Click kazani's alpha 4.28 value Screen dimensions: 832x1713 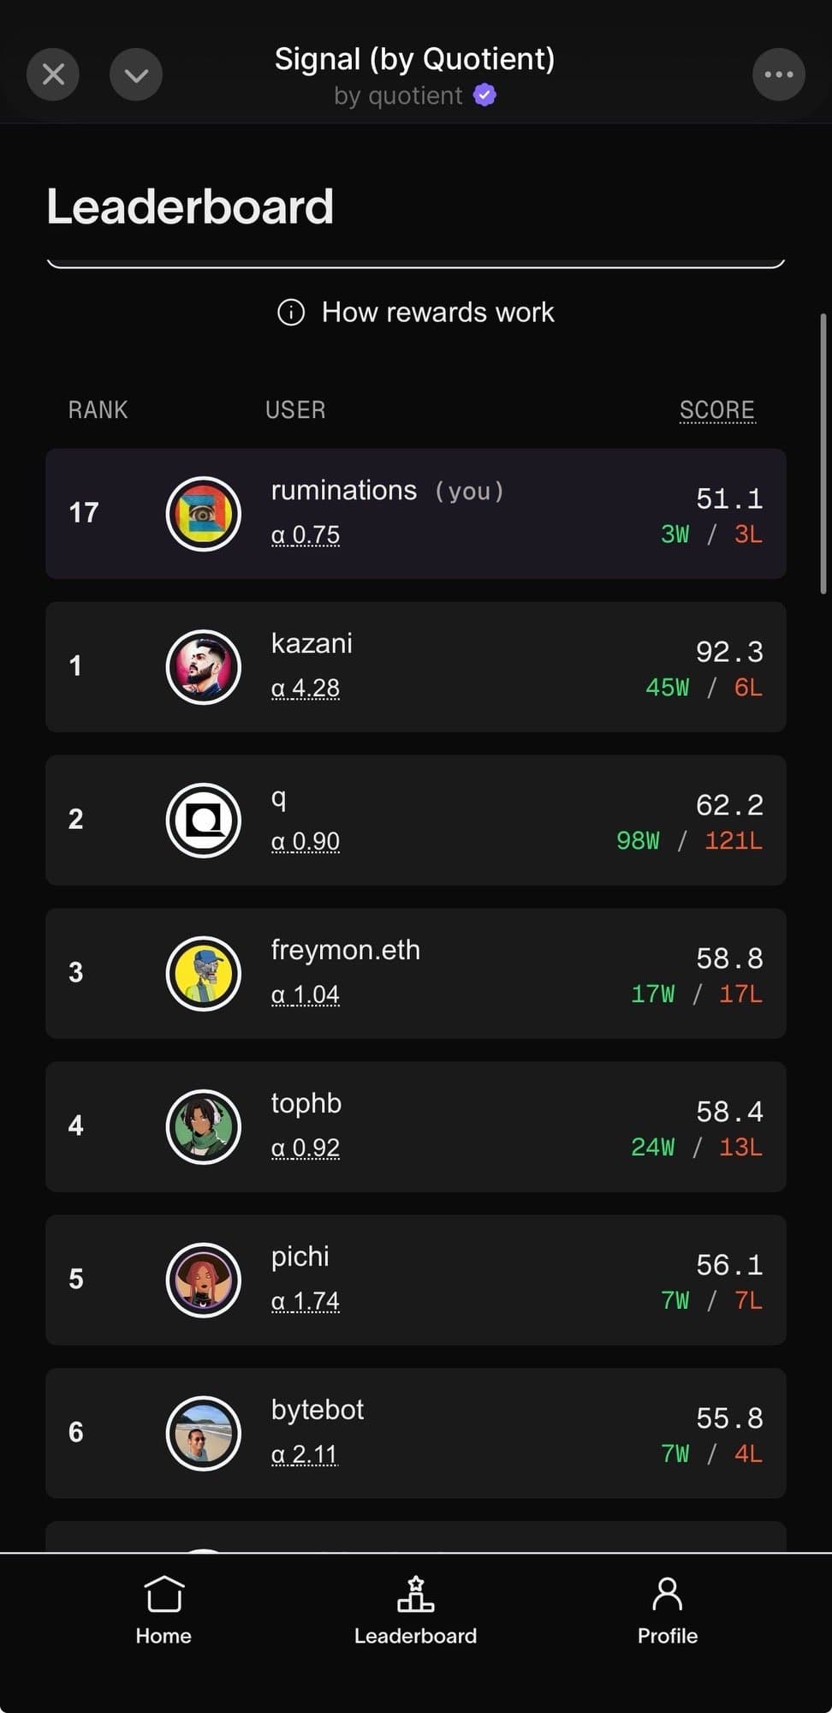[x=306, y=689]
